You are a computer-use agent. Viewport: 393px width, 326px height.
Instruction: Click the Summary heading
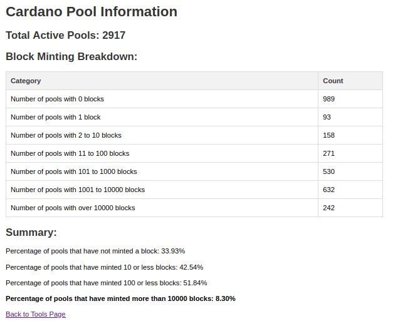pos(31,233)
